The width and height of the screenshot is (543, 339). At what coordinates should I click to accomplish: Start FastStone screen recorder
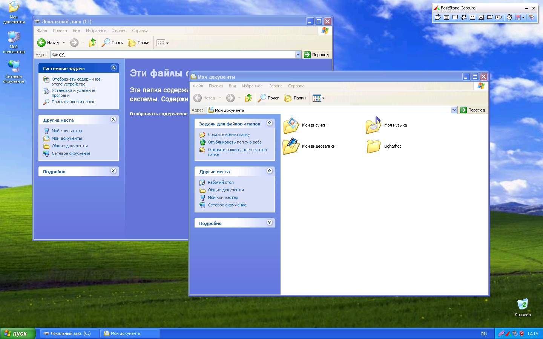tap(499, 17)
